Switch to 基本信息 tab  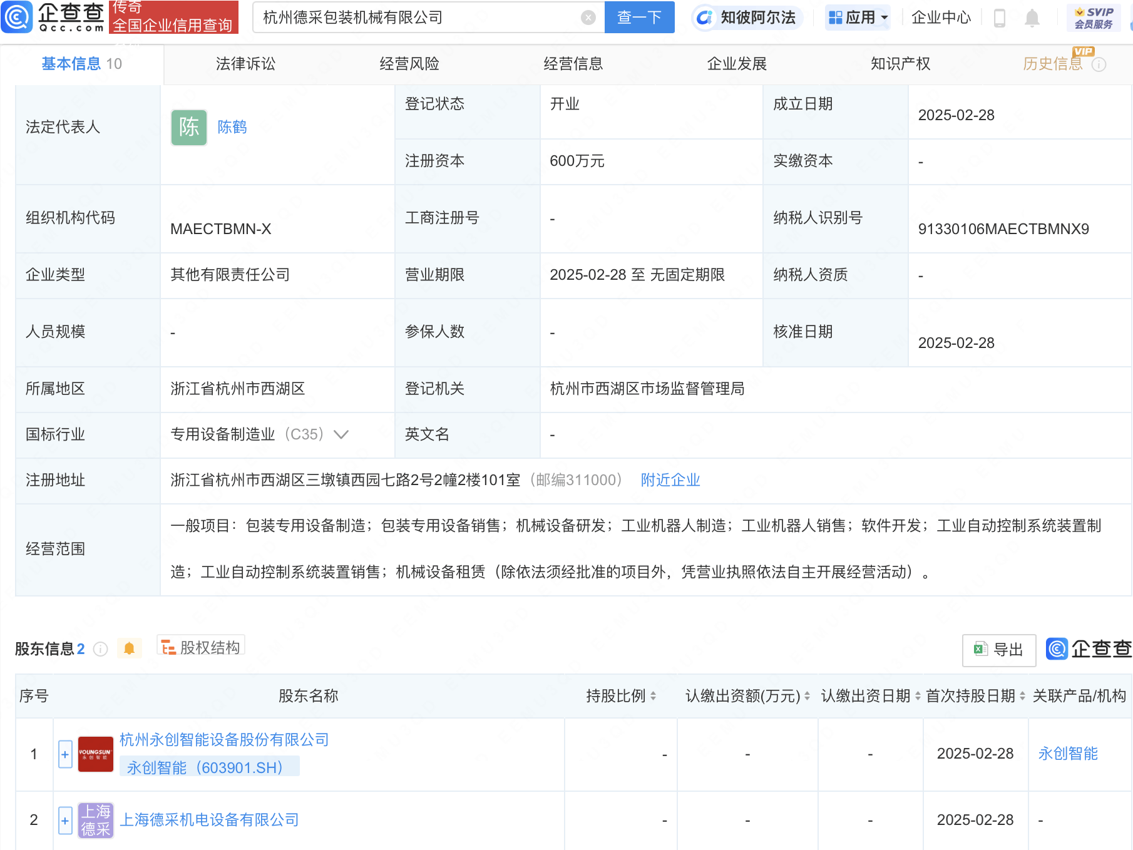coord(82,64)
